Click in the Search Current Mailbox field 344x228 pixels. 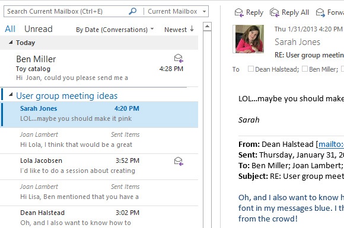point(67,11)
